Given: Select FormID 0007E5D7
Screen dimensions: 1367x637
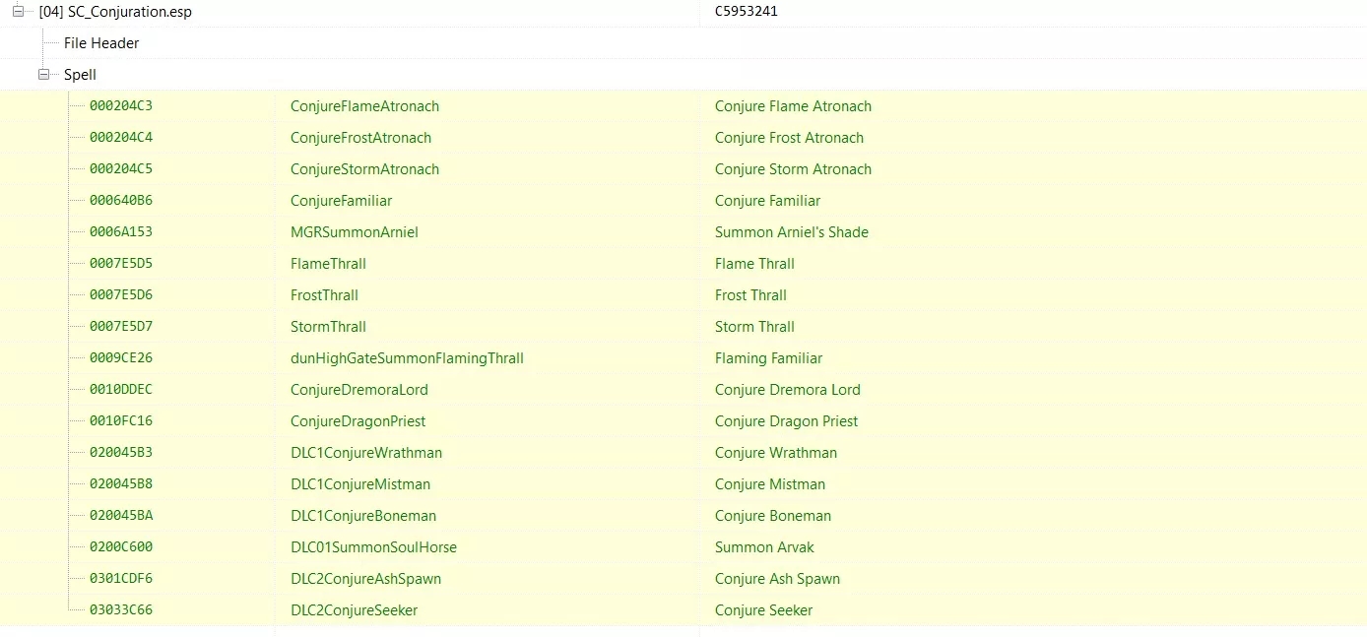Looking at the screenshot, I should 121,327.
